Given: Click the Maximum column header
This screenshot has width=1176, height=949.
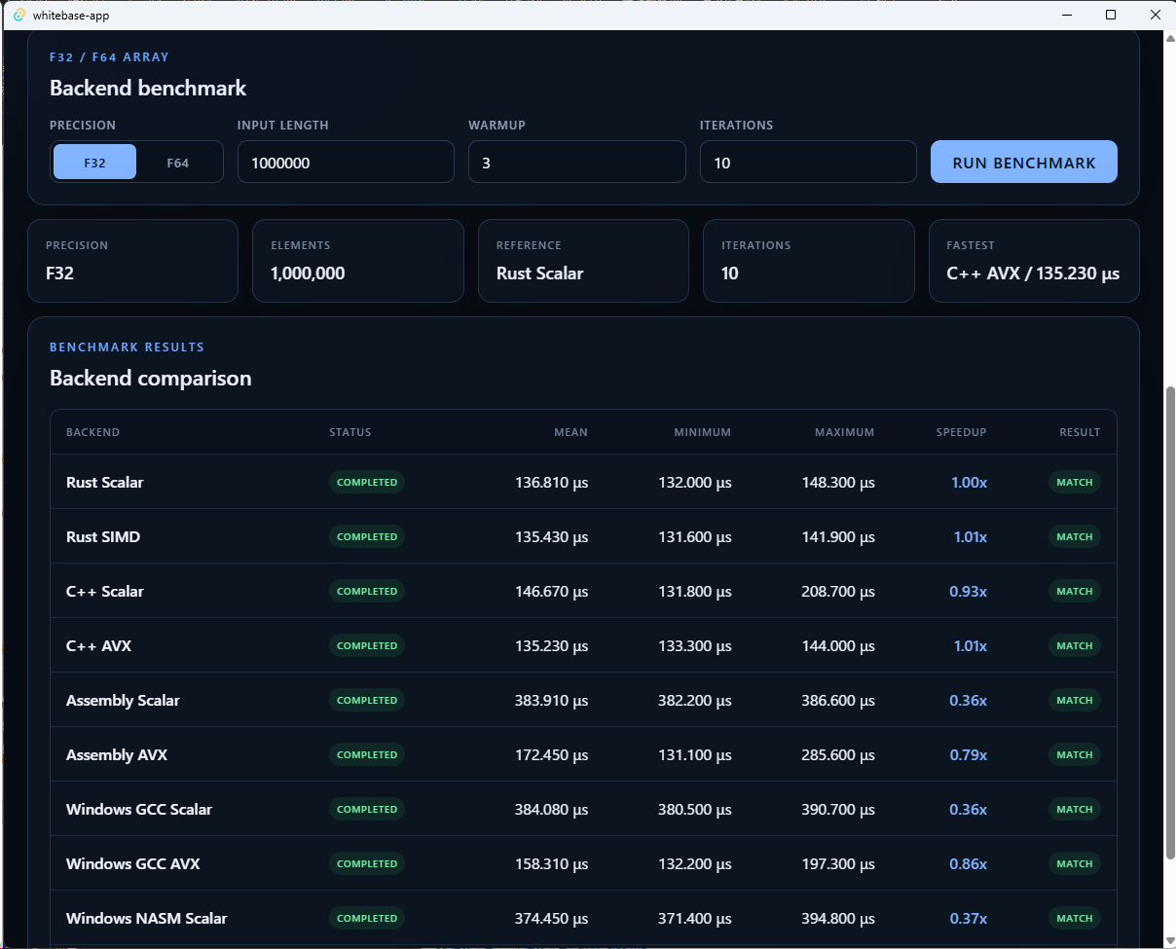Looking at the screenshot, I should pos(845,432).
